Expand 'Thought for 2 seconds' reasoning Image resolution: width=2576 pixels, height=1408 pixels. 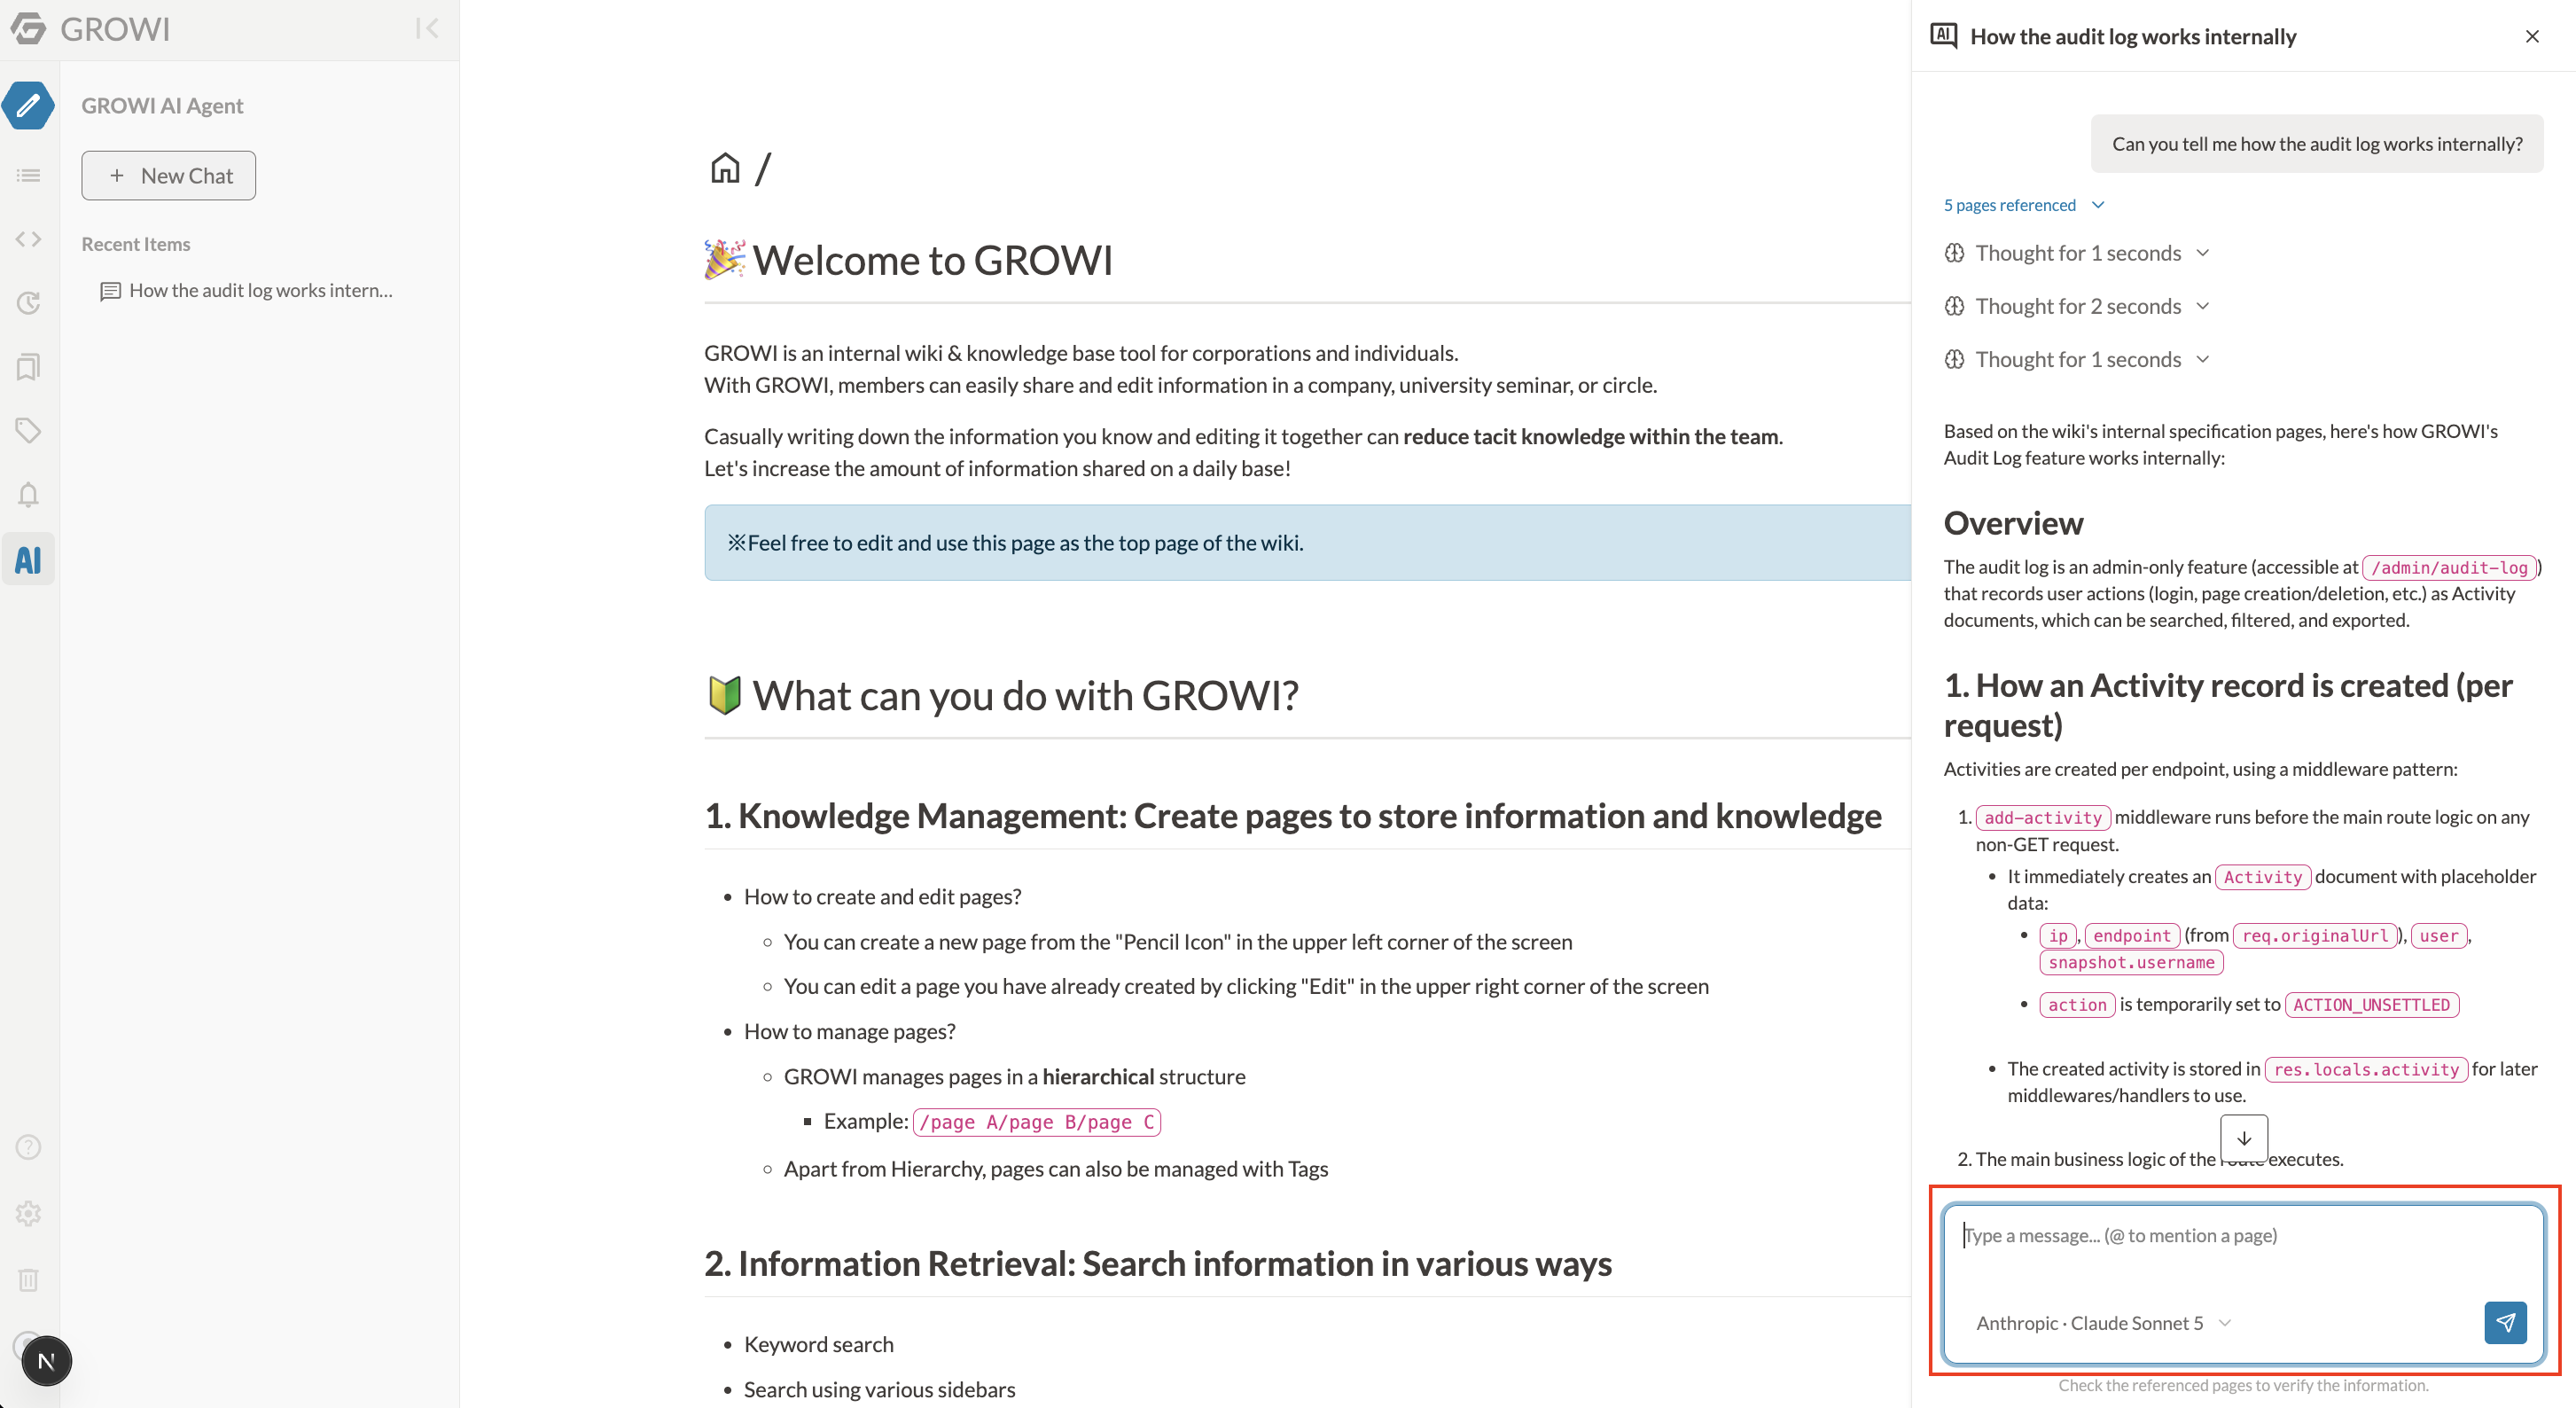pyautogui.click(x=2077, y=306)
